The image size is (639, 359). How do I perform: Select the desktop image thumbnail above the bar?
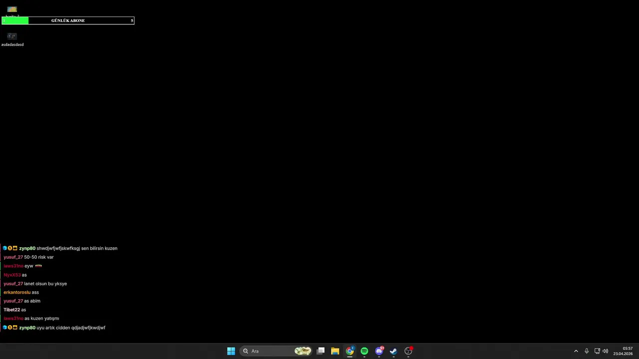(12, 9)
